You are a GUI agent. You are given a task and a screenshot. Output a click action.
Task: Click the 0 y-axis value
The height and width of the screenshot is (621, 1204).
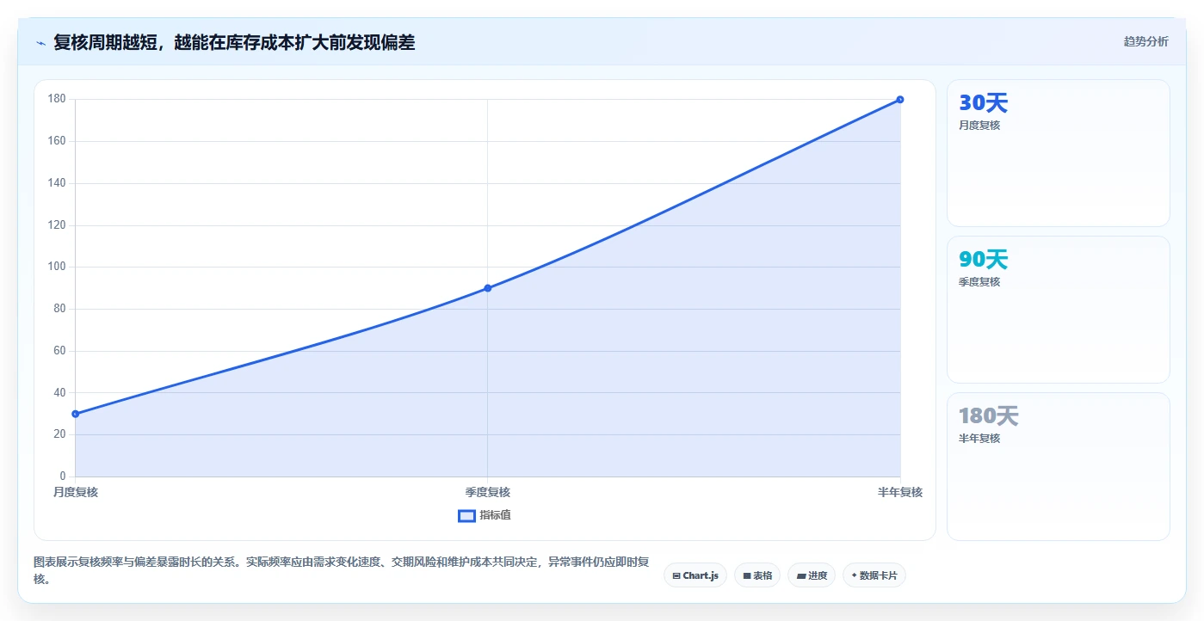pos(63,477)
